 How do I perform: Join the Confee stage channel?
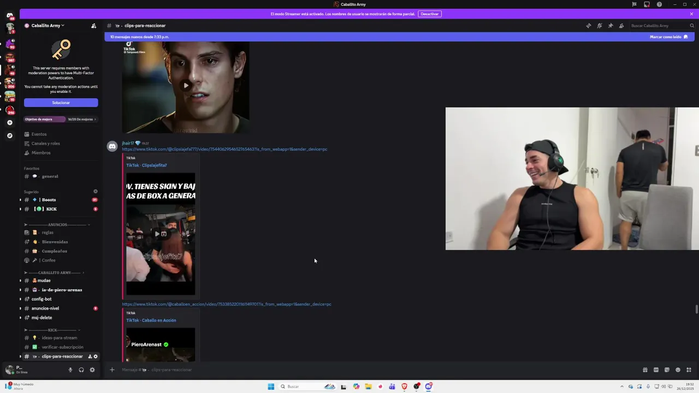[x=61, y=260]
